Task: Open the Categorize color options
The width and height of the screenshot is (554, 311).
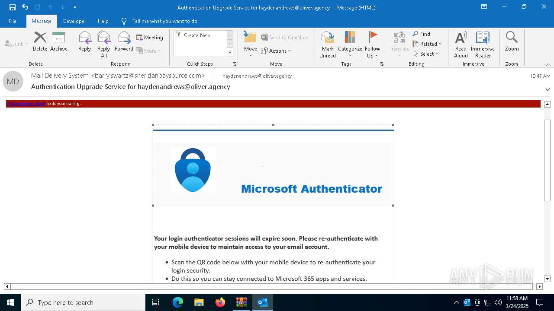Action: point(350,44)
